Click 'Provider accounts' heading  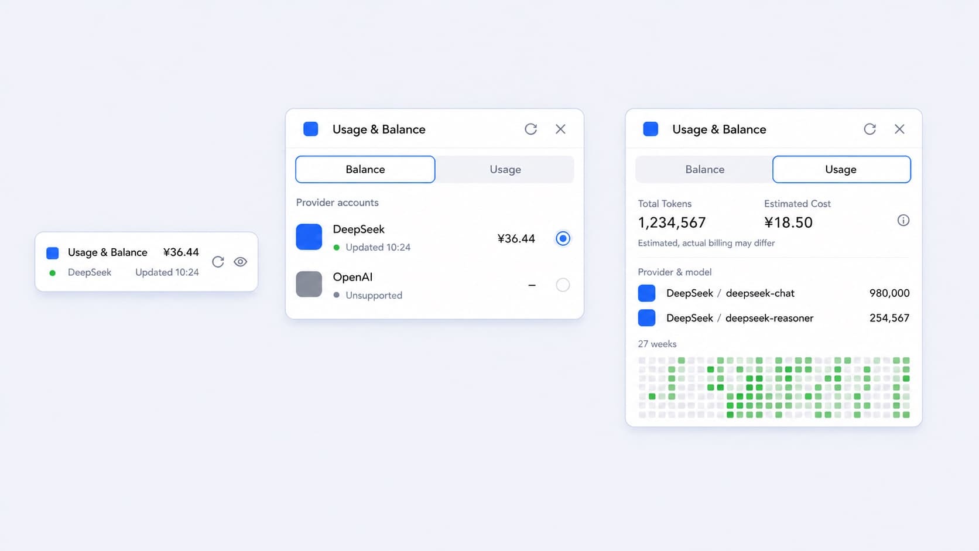[337, 203]
